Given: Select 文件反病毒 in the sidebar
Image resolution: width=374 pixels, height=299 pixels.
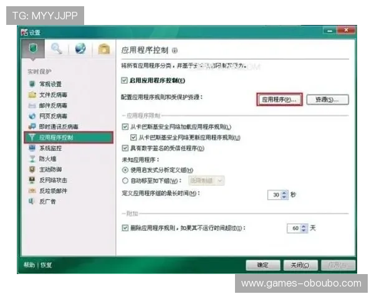Looking at the screenshot, I should pyautogui.click(x=53, y=95).
